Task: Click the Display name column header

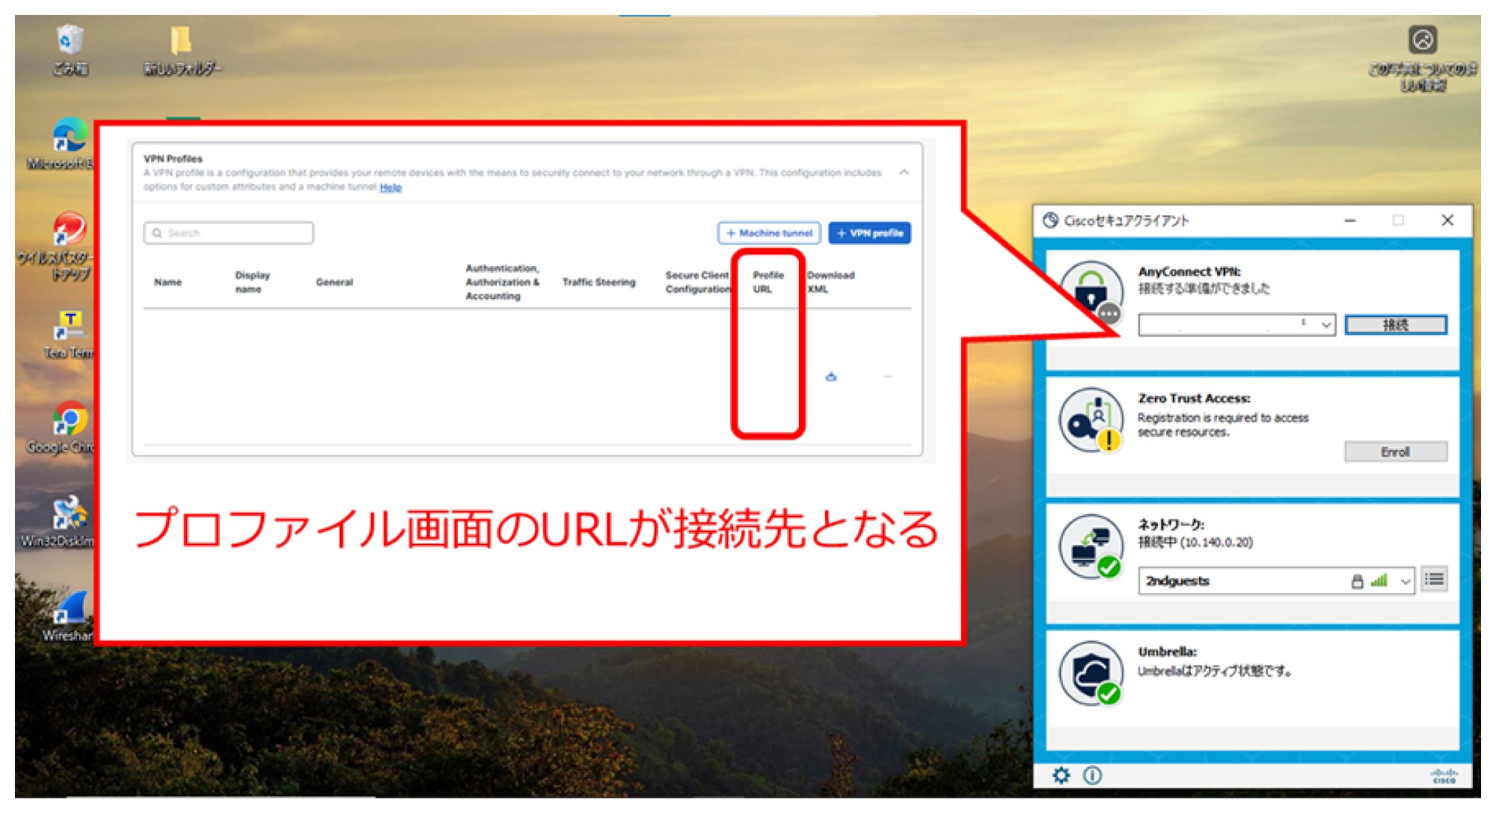Action: (x=252, y=282)
